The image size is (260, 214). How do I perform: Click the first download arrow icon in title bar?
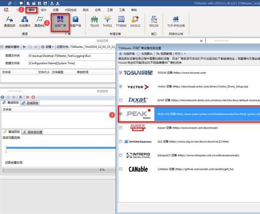point(52,3)
